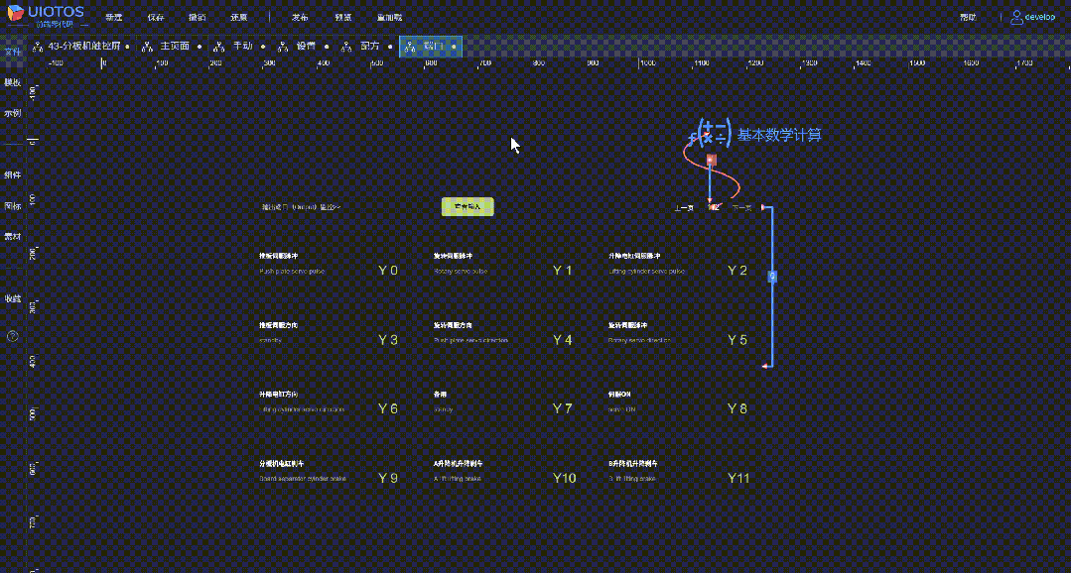Select 'Rotary servo direction' text
This screenshot has width=1071, height=573.
click(639, 340)
